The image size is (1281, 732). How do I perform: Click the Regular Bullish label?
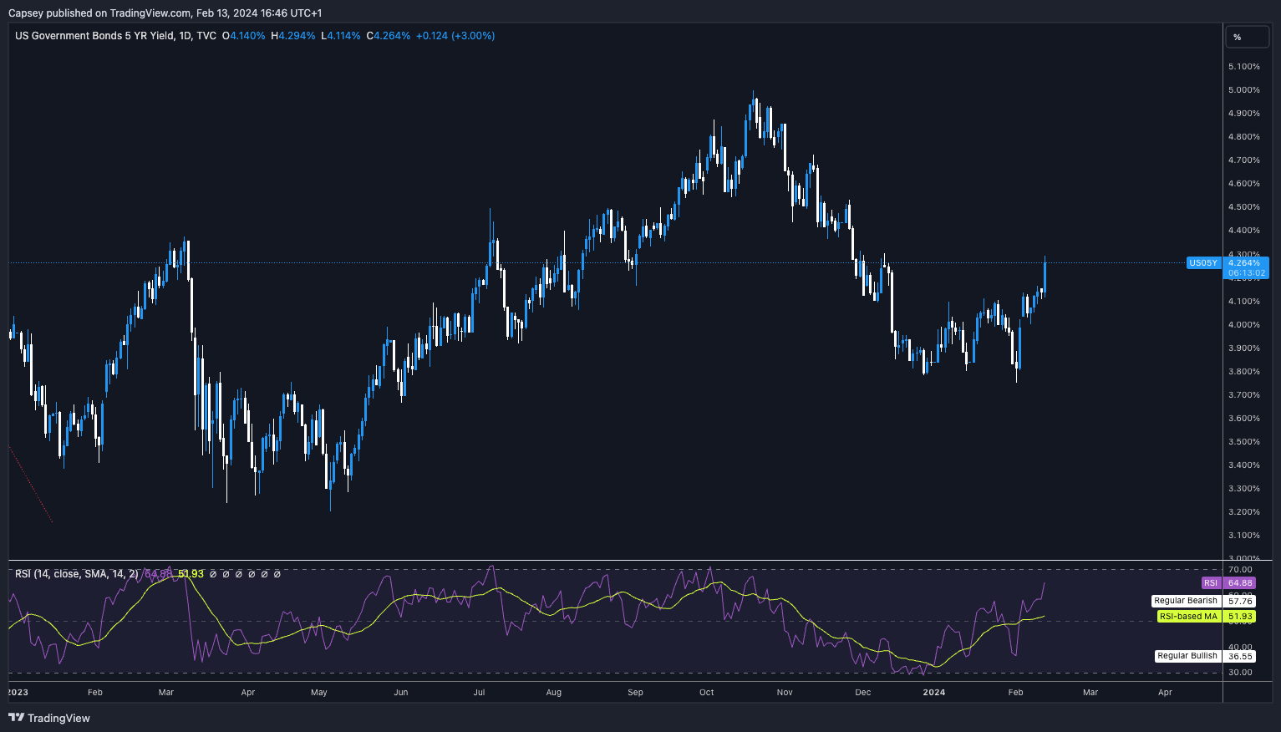point(1187,656)
